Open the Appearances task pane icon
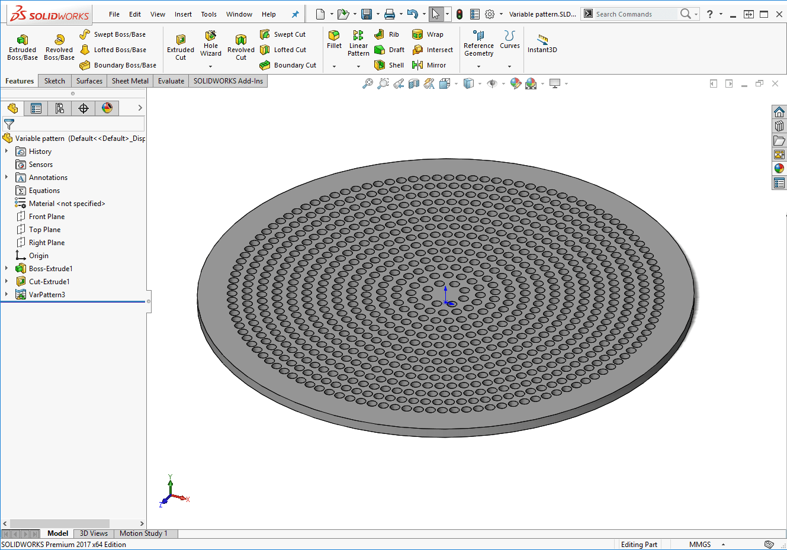The height and width of the screenshot is (550, 787). (x=779, y=169)
